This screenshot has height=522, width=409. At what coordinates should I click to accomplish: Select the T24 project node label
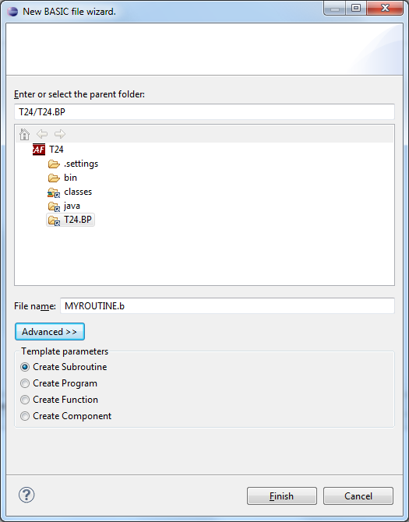pyautogui.click(x=56, y=150)
